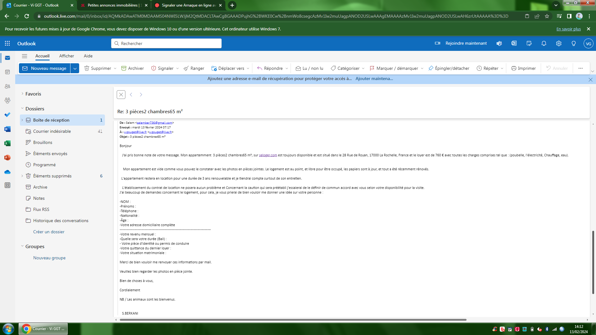Viewport: 596px width, 335px height.
Task: Collapse the Groupes section
Action: click(22, 246)
